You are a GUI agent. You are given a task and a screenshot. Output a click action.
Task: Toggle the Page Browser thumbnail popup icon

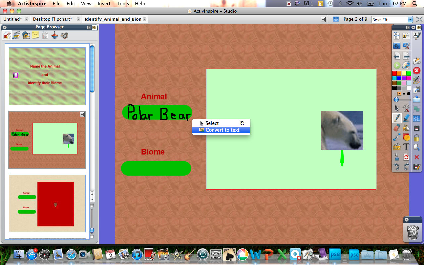point(89,27)
